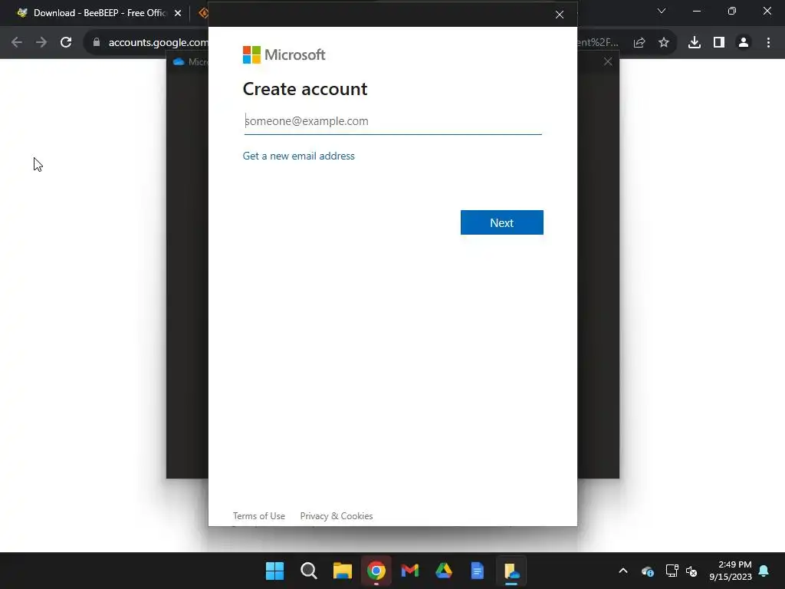Viewport: 785px width, 589px height.
Task: Close the Microsoft Create account dialog
Action: click(560, 15)
